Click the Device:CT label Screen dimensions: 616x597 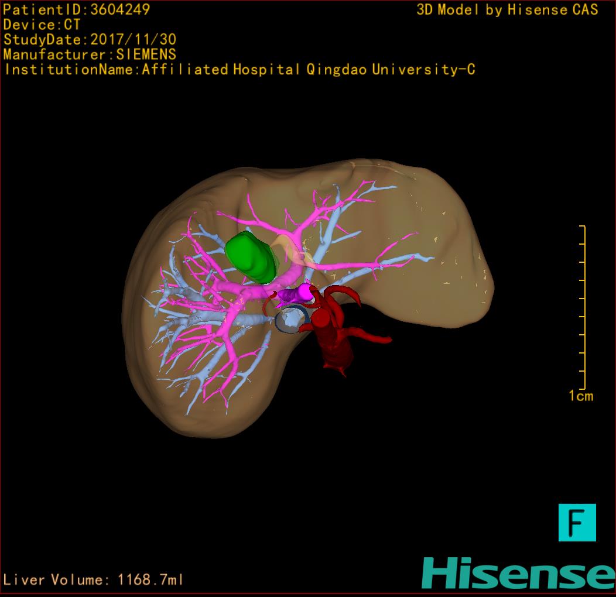point(42,25)
